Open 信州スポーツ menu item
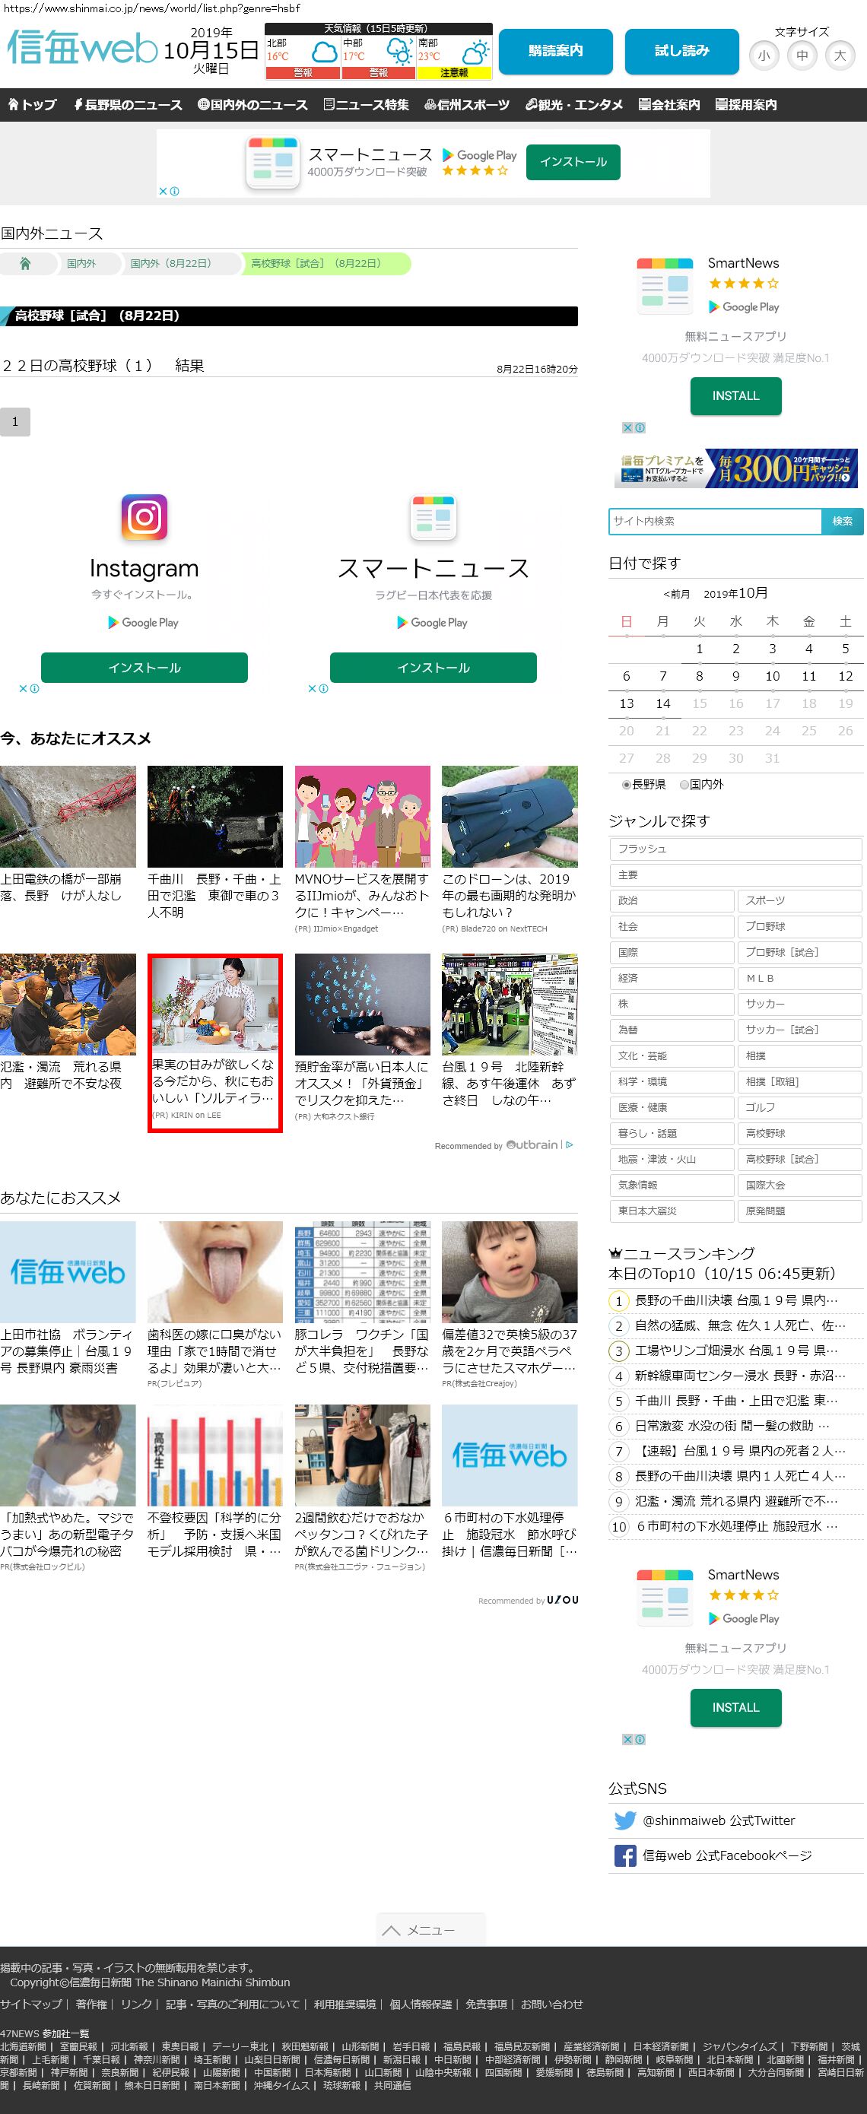Image resolution: width=867 pixels, height=2114 pixels. (x=467, y=104)
